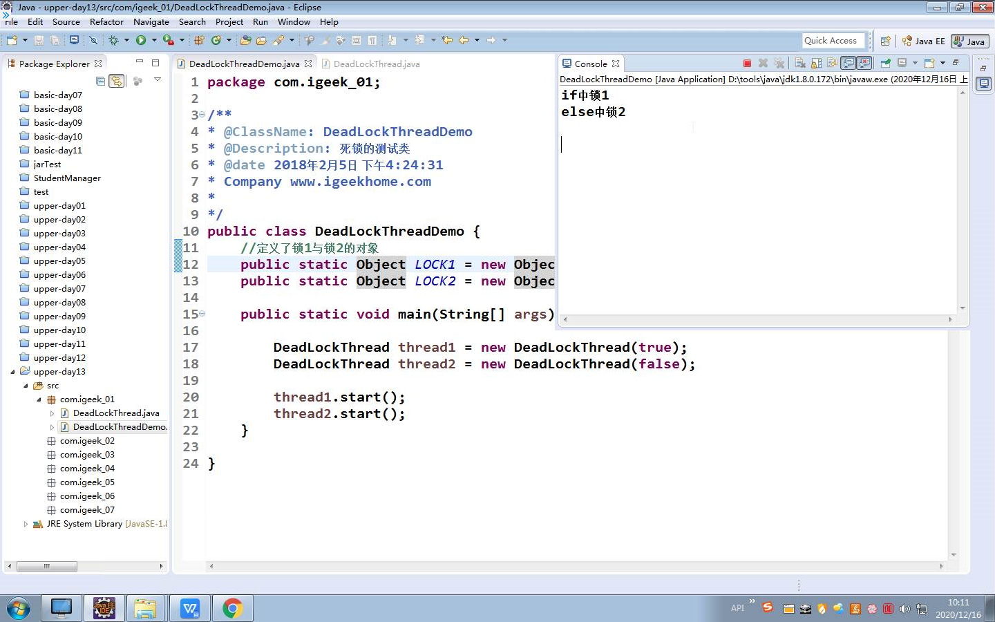Click the Open Console monitor toolbar icon
Image resolution: width=995 pixels, height=622 pixels.
tap(74, 40)
